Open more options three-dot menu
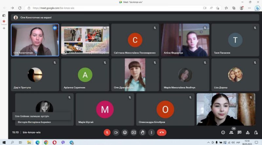 click(x=151, y=133)
